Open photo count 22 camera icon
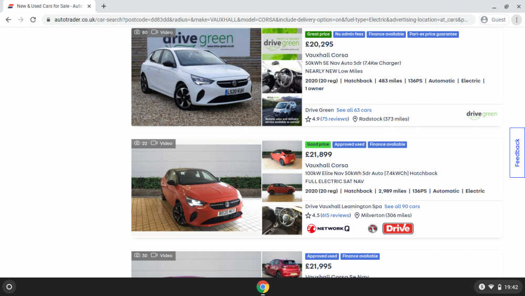Screen dimensions: 525x296 137,143
